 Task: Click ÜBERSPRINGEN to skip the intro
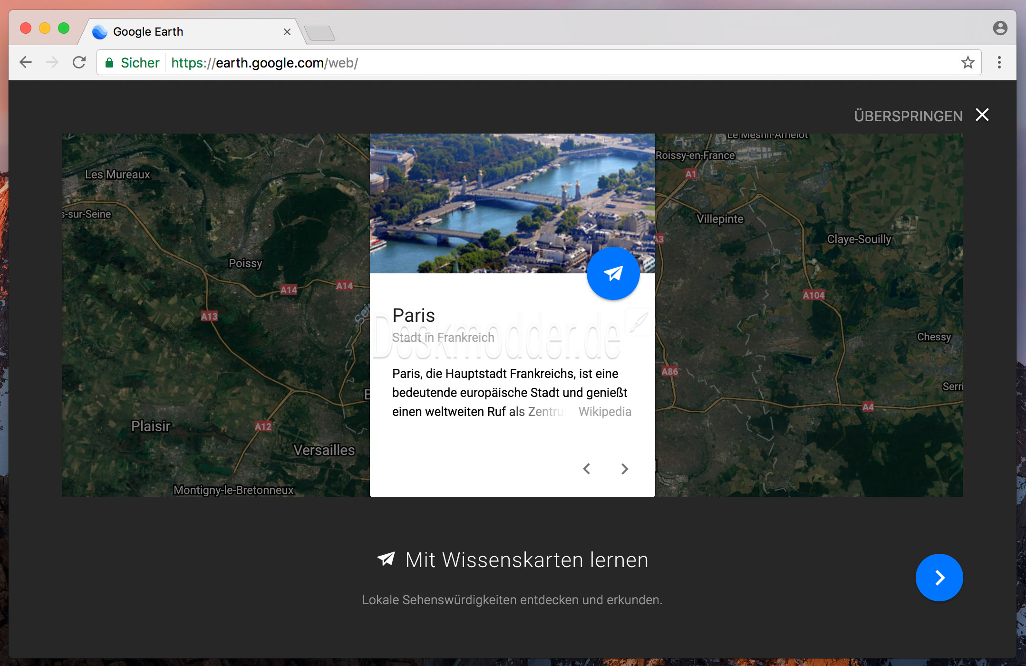point(908,116)
